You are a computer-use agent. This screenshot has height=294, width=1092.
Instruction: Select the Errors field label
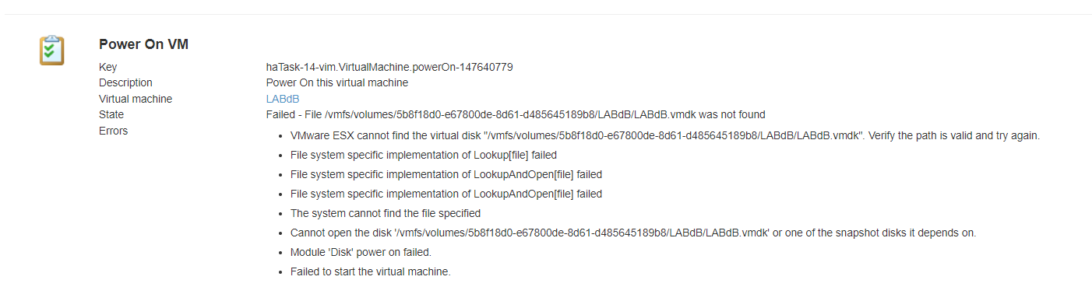114,131
